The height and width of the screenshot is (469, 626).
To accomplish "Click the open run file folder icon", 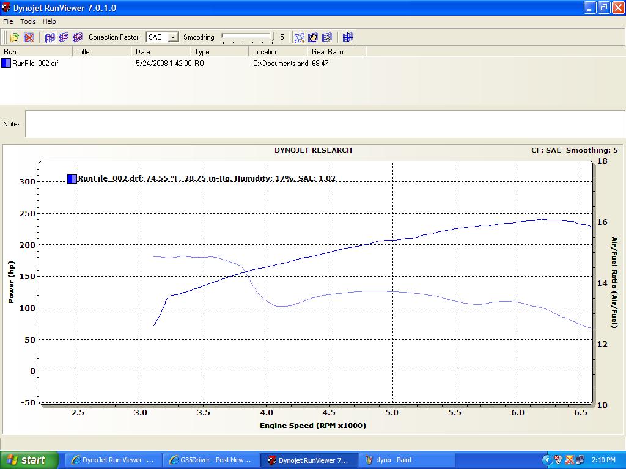I will pos(15,37).
